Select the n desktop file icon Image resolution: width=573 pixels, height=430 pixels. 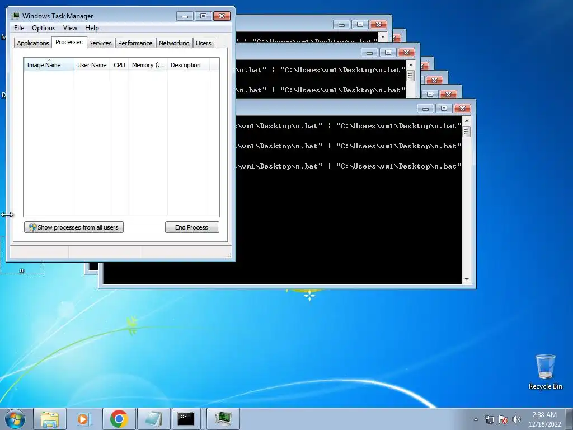tap(22, 270)
